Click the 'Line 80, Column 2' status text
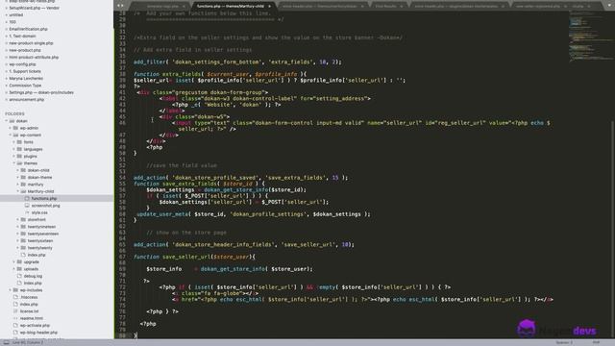 coord(28,342)
